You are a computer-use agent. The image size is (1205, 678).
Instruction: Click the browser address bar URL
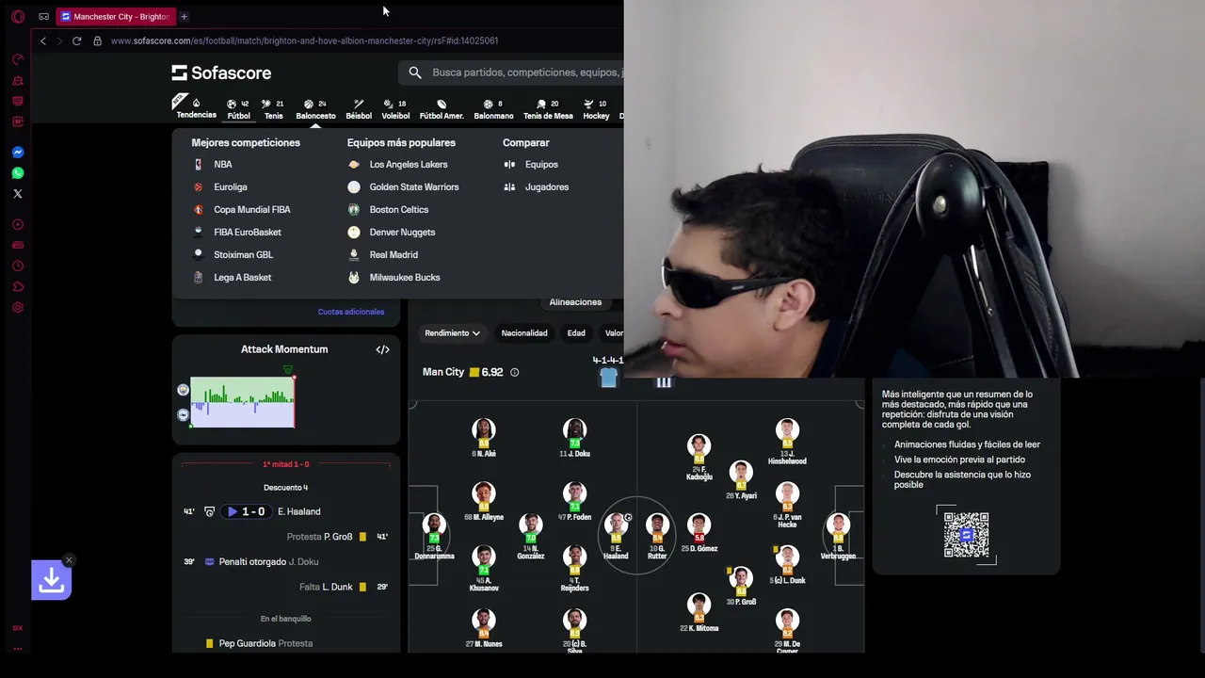coord(304,40)
